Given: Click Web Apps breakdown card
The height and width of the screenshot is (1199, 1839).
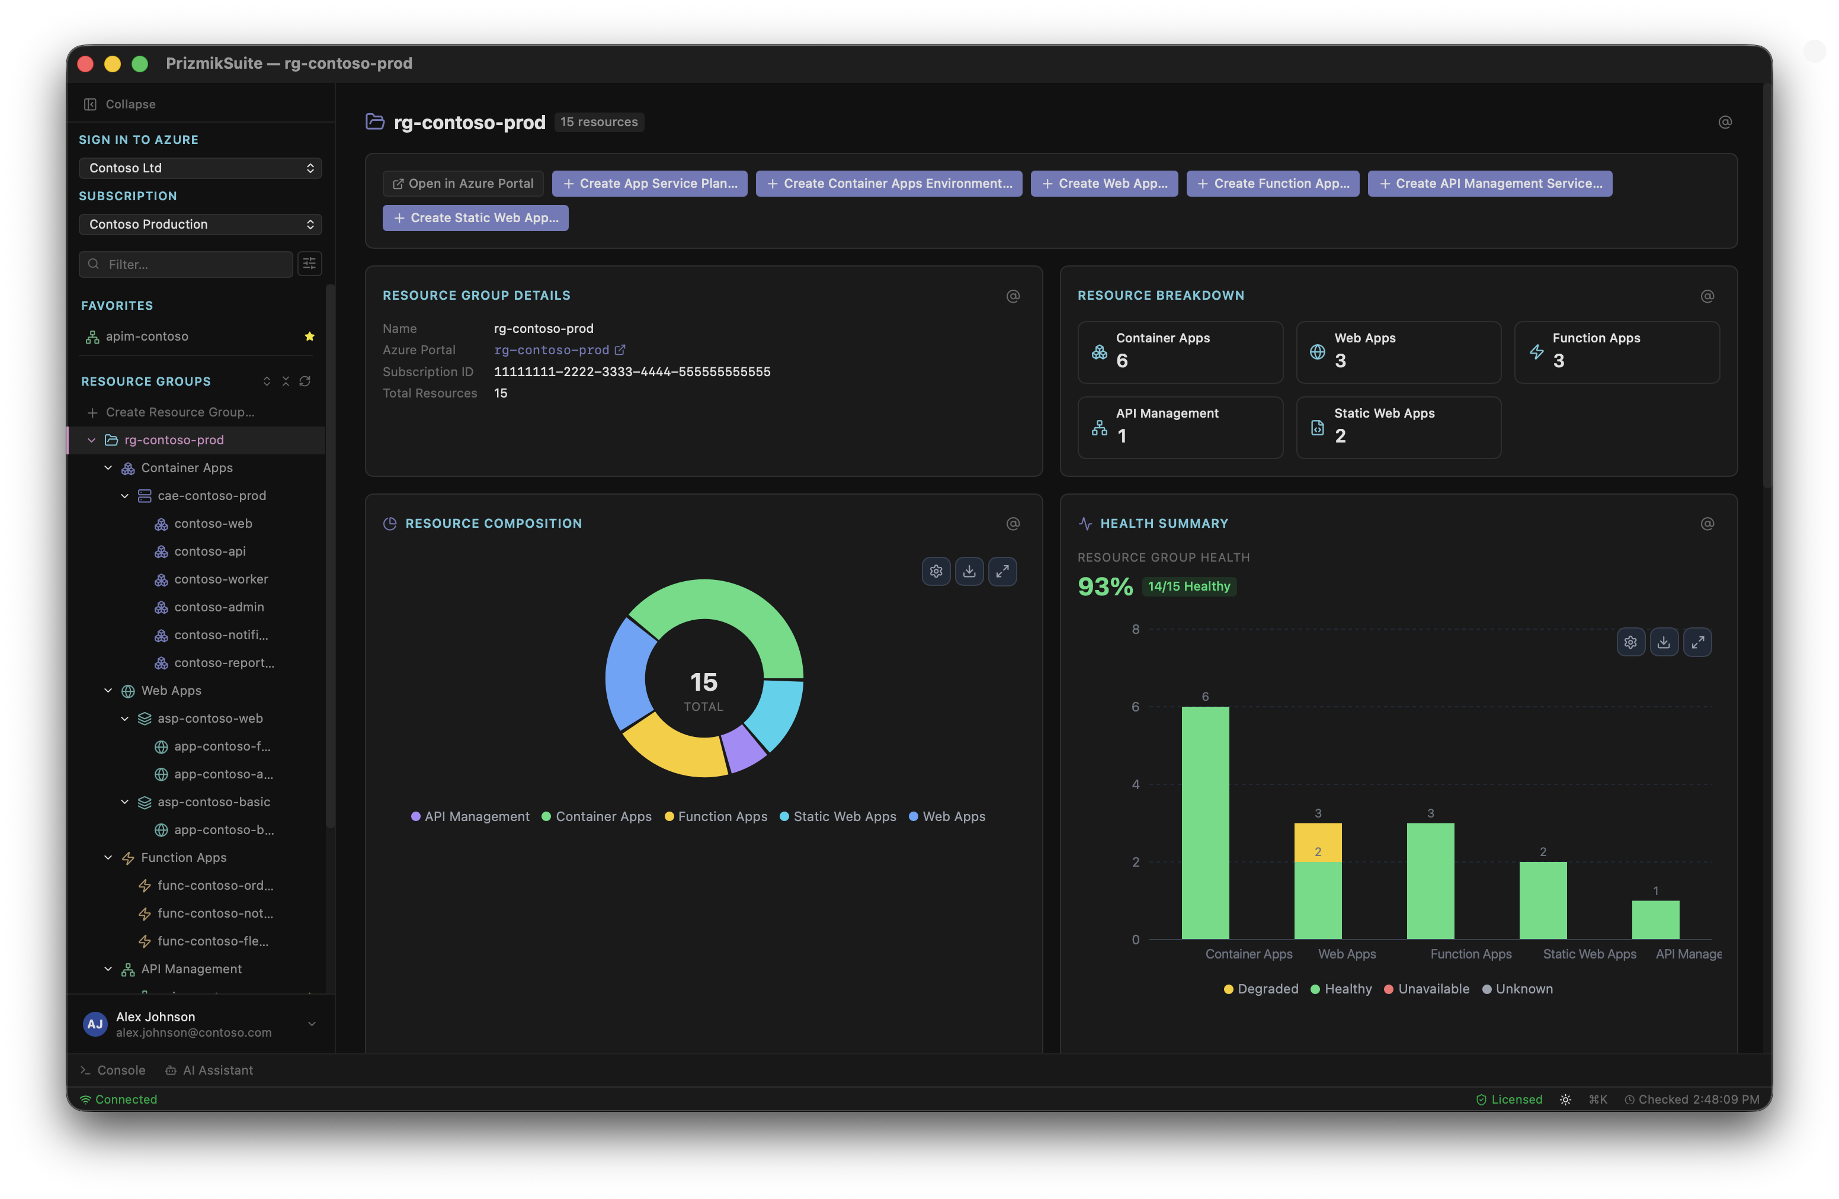Looking at the screenshot, I should (1399, 352).
